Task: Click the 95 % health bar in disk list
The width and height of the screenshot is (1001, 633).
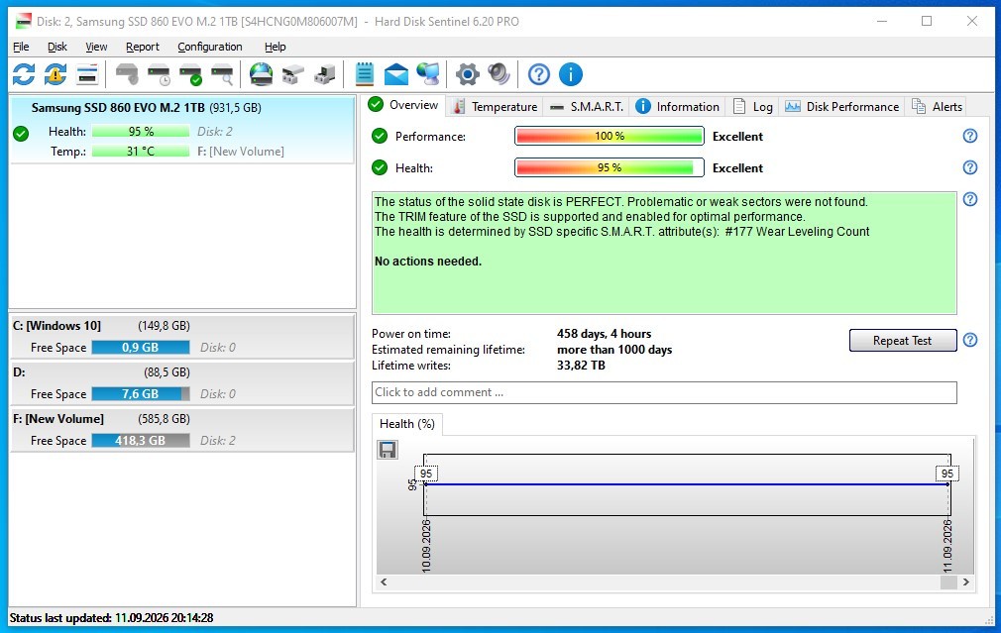Action: 141,132
